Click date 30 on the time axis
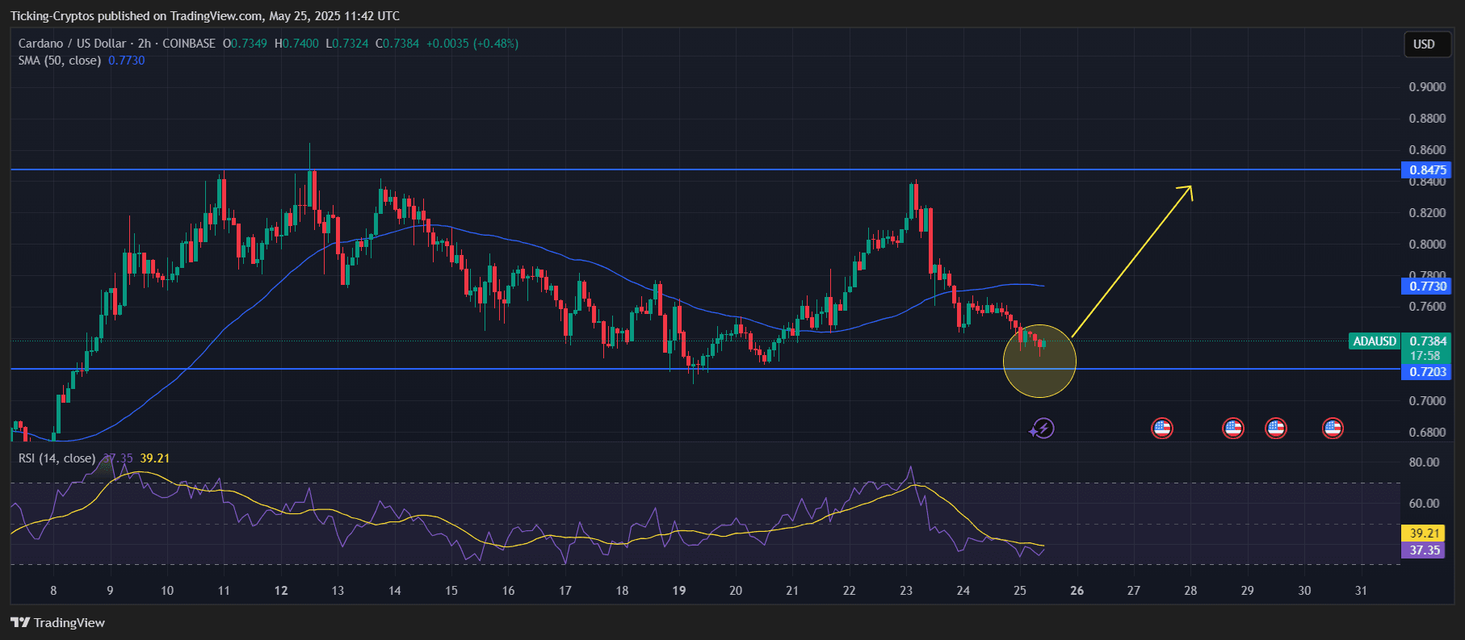Viewport: 1465px width, 640px height. pos(1304,591)
